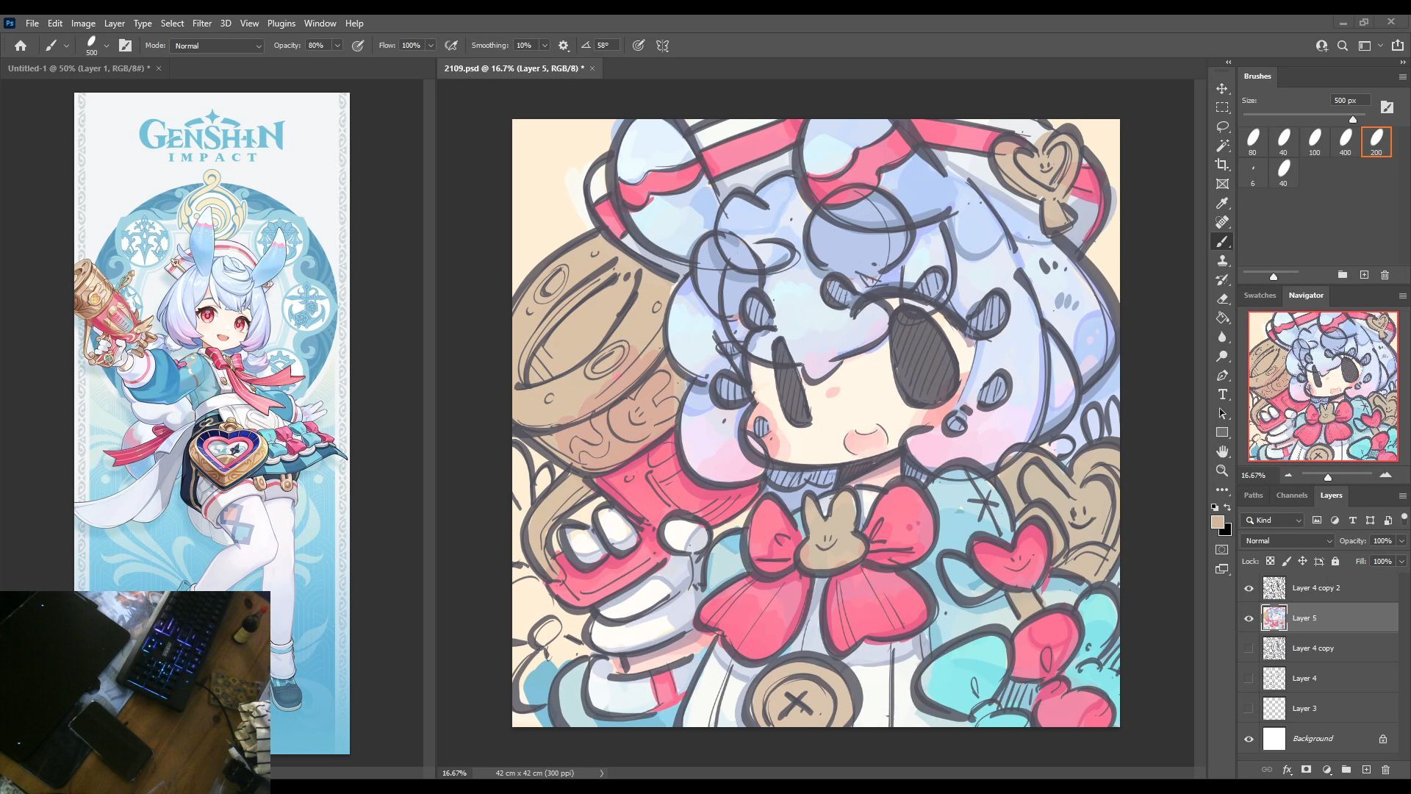Switch to the Swatches tab
Viewport: 1411px width, 794px height.
pos(1260,295)
